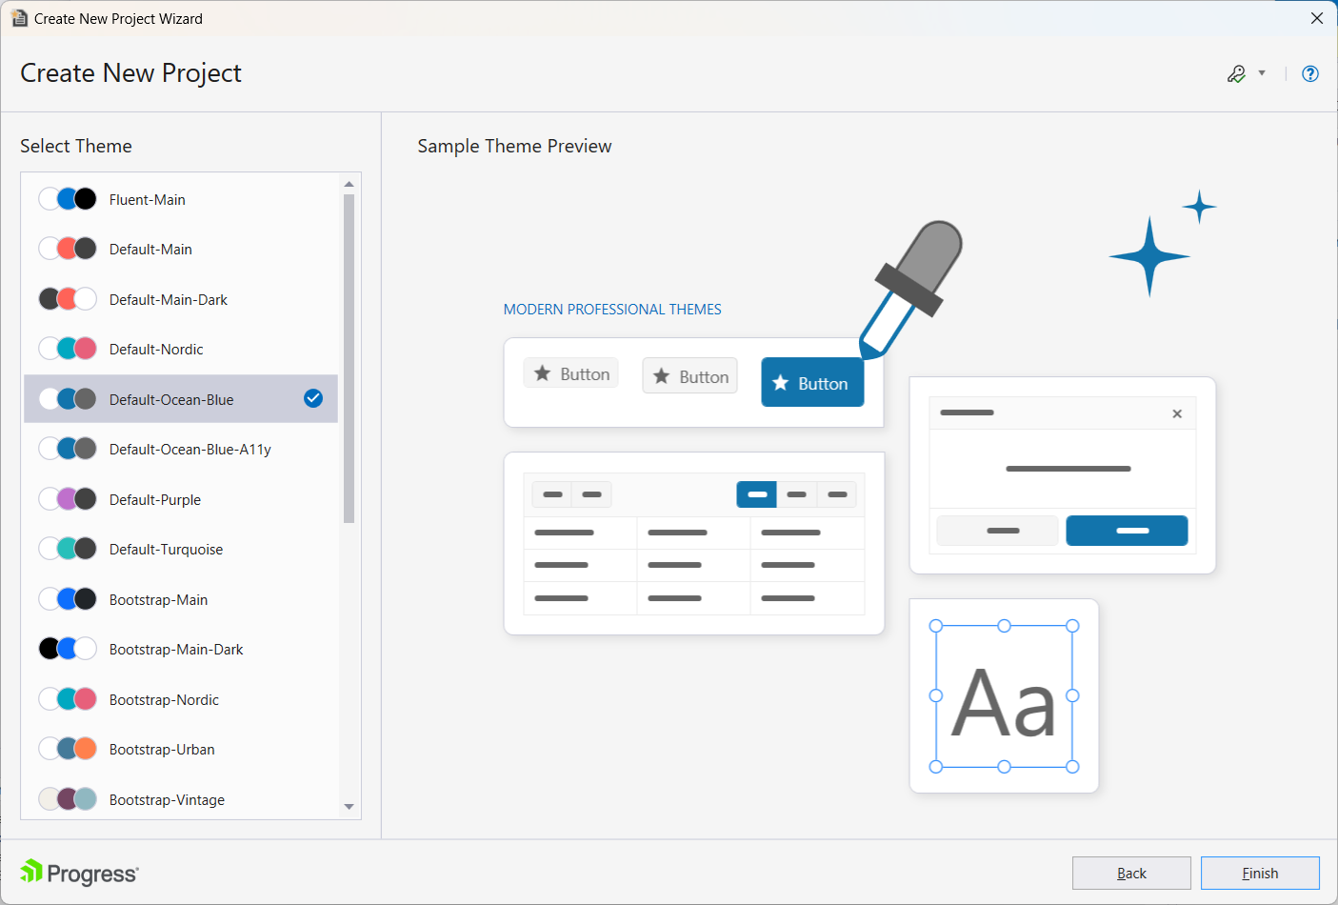This screenshot has width=1338, height=905.
Task: Click the Help question mark icon
Action: (1310, 73)
